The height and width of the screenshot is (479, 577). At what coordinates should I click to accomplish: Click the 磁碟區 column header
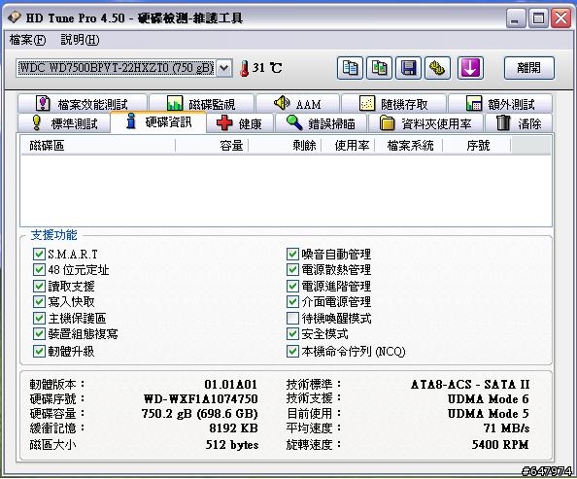tap(98, 146)
